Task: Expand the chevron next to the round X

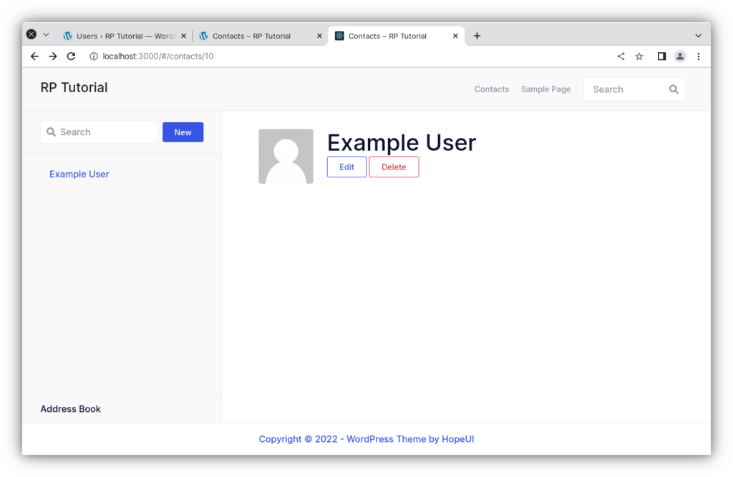Action: 46,34
